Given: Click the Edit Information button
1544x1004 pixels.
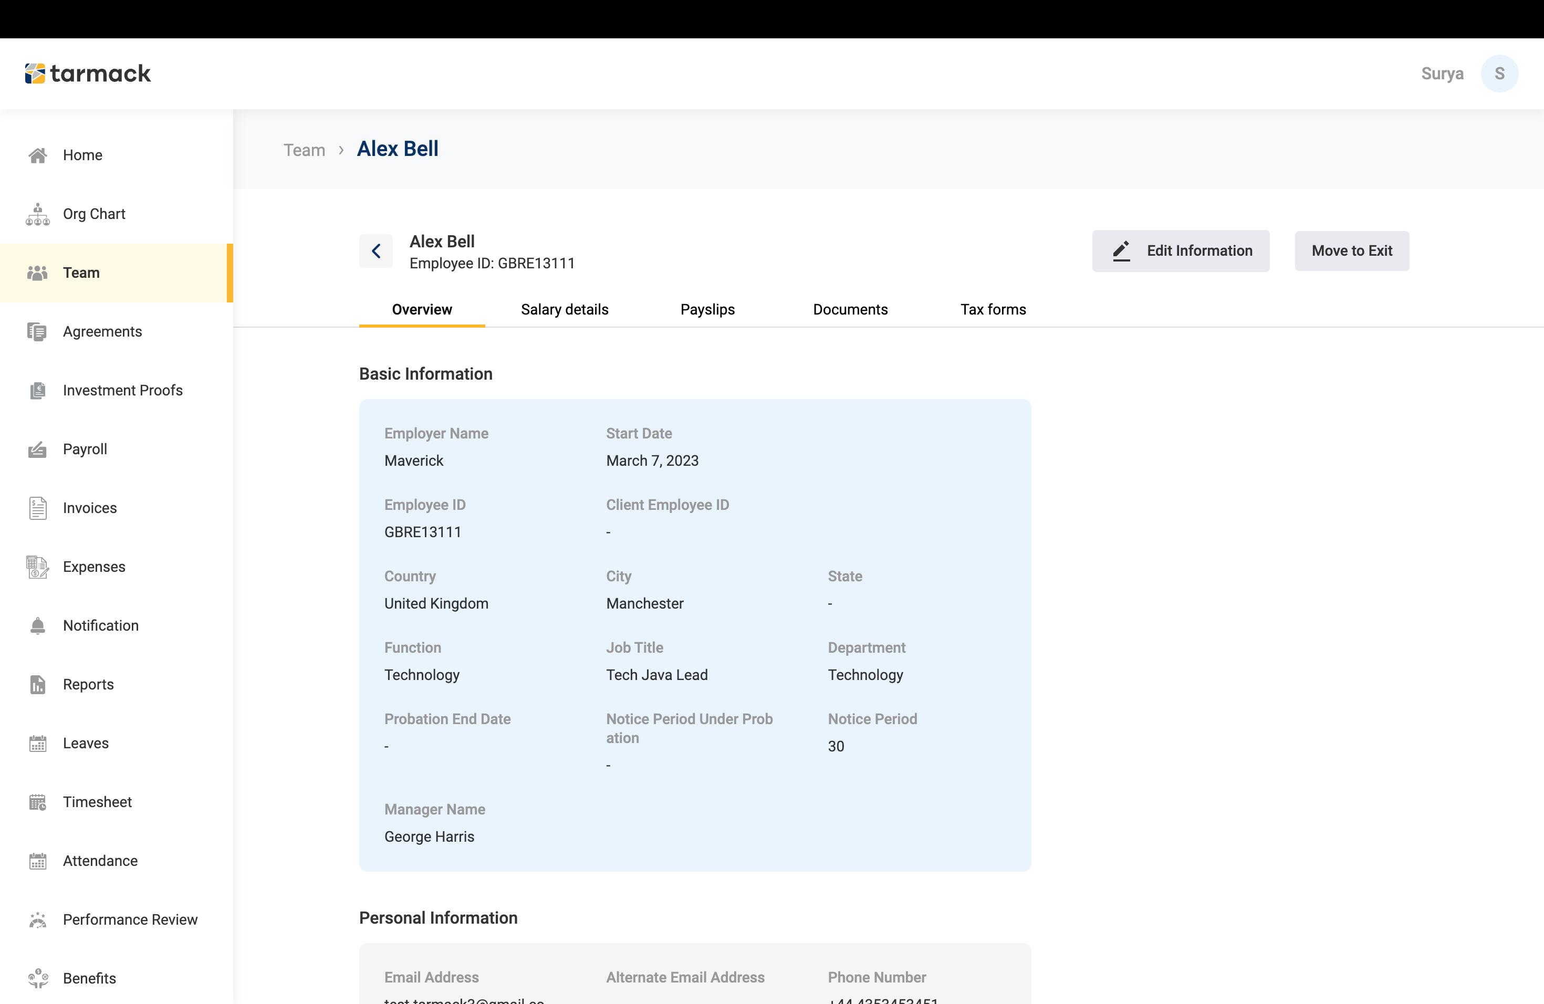Looking at the screenshot, I should tap(1180, 251).
